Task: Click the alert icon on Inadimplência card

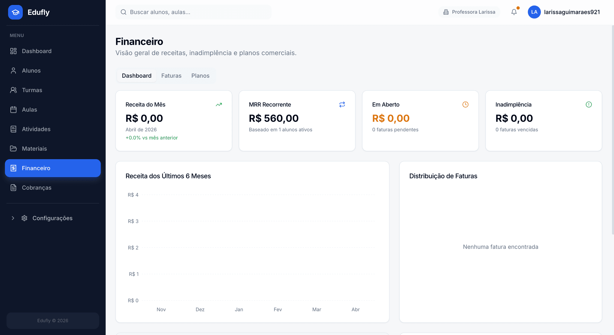Action: [589, 104]
